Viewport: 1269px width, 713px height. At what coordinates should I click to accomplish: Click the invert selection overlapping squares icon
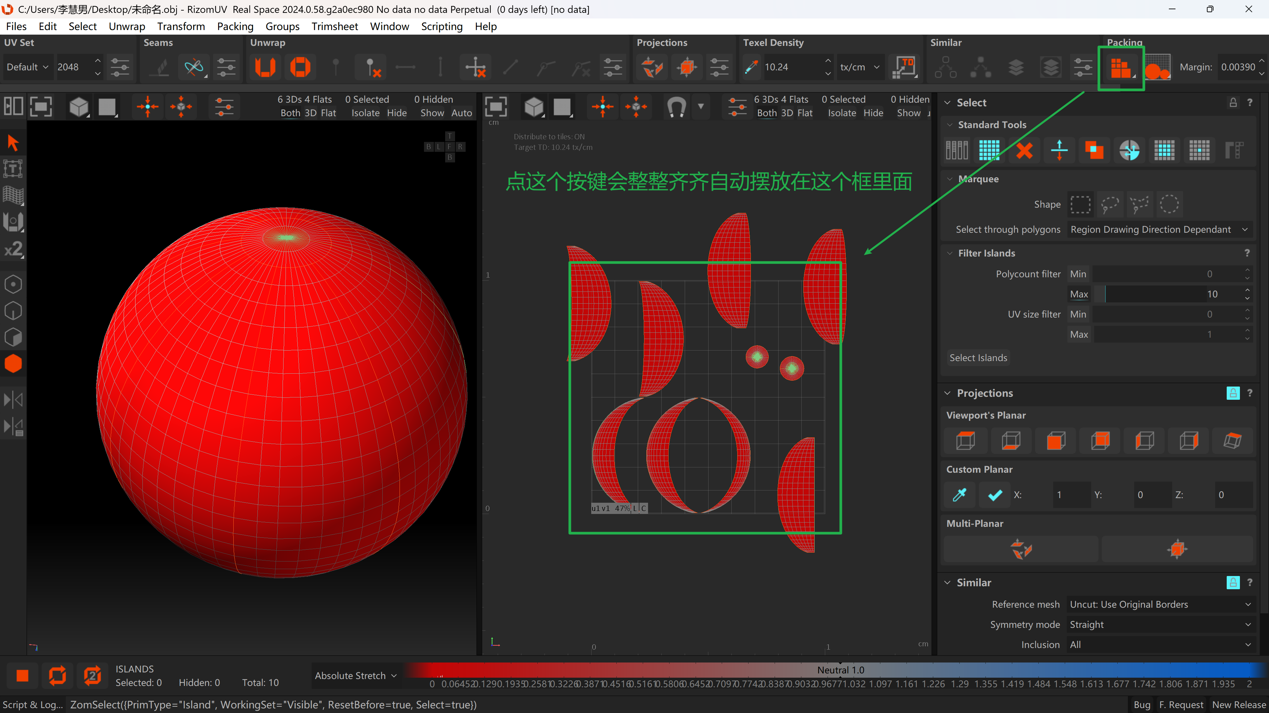[x=1094, y=150]
